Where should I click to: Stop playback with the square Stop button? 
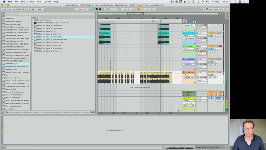[x=96, y=9]
